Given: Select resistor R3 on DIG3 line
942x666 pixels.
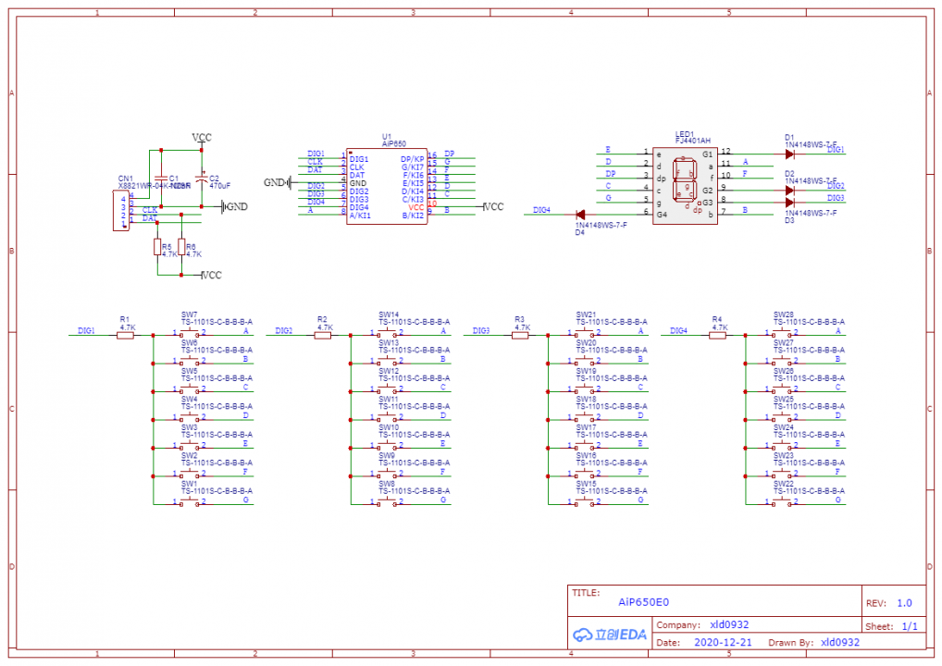Looking at the screenshot, I should tap(520, 335).
